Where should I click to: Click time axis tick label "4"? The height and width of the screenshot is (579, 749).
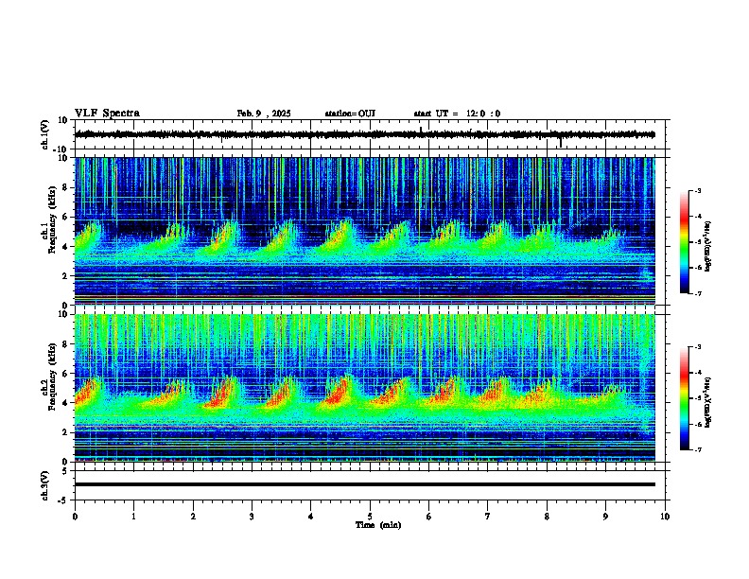click(311, 517)
